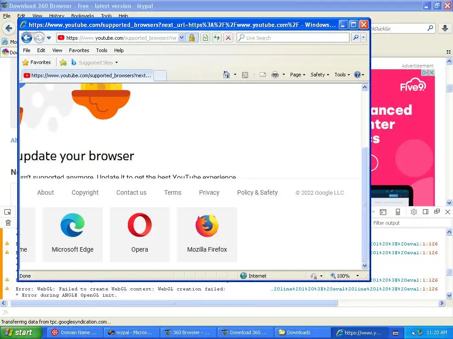Click the IE refresh button
The width and height of the screenshot is (453, 339).
pyautogui.click(x=217, y=38)
